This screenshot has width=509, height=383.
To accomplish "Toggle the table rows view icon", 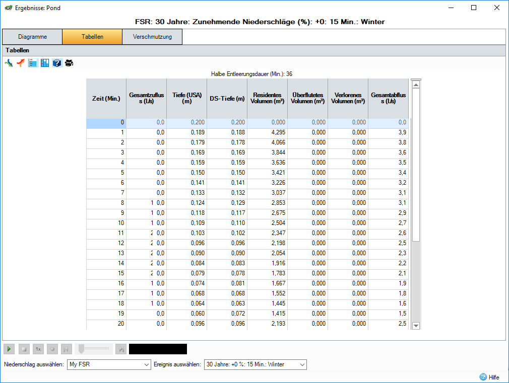I will pyautogui.click(x=33, y=63).
